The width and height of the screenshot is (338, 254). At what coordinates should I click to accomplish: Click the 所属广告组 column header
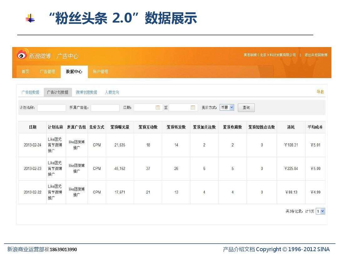coord(77,127)
